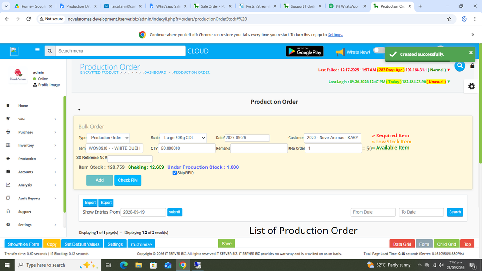Open the Type dropdown showing Production Order

(108, 138)
